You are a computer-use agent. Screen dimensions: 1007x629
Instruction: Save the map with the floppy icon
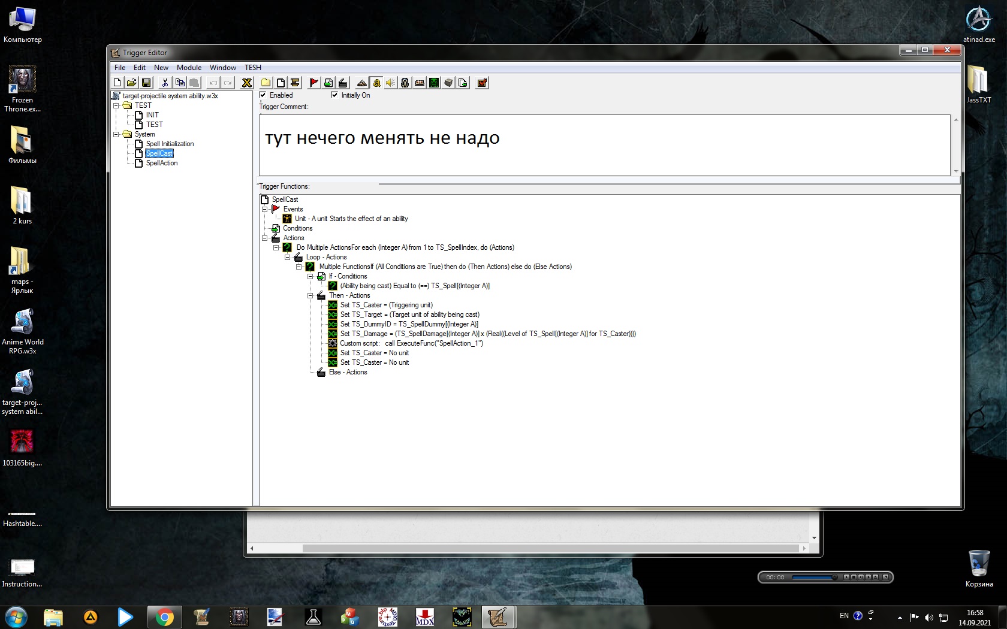point(146,83)
